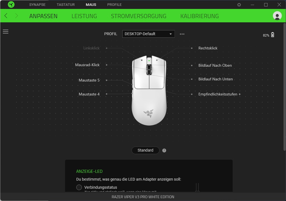Click the battery status icon
This screenshot has width=286, height=201.
tap(273, 35)
